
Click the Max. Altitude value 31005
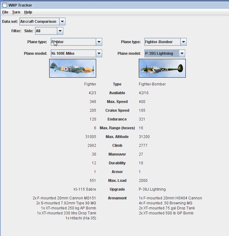pos(91,137)
